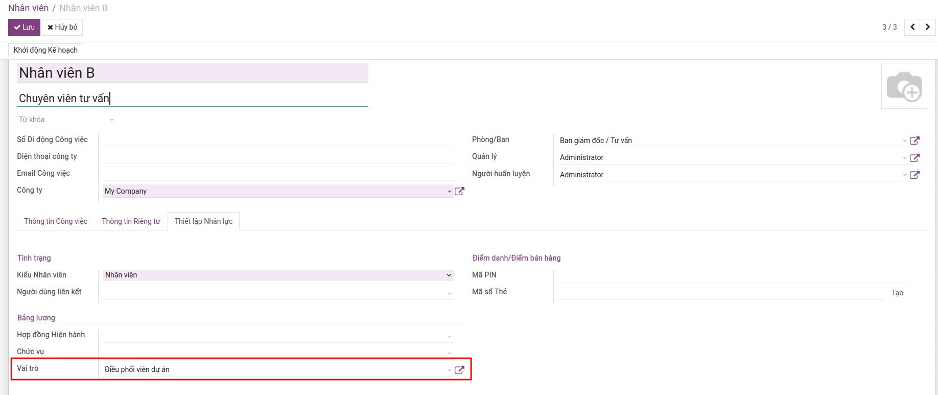Viewport: 938px width, 395px height.
Task: Open Phòng/Ban external link icon
Action: click(x=914, y=141)
